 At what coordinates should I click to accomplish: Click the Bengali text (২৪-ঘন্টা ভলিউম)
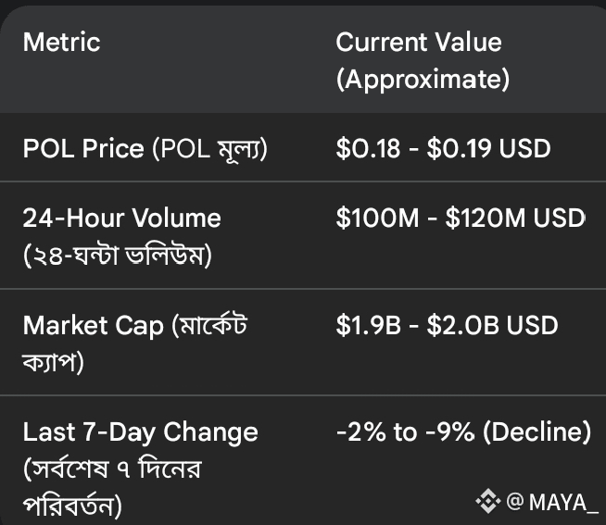(x=118, y=255)
